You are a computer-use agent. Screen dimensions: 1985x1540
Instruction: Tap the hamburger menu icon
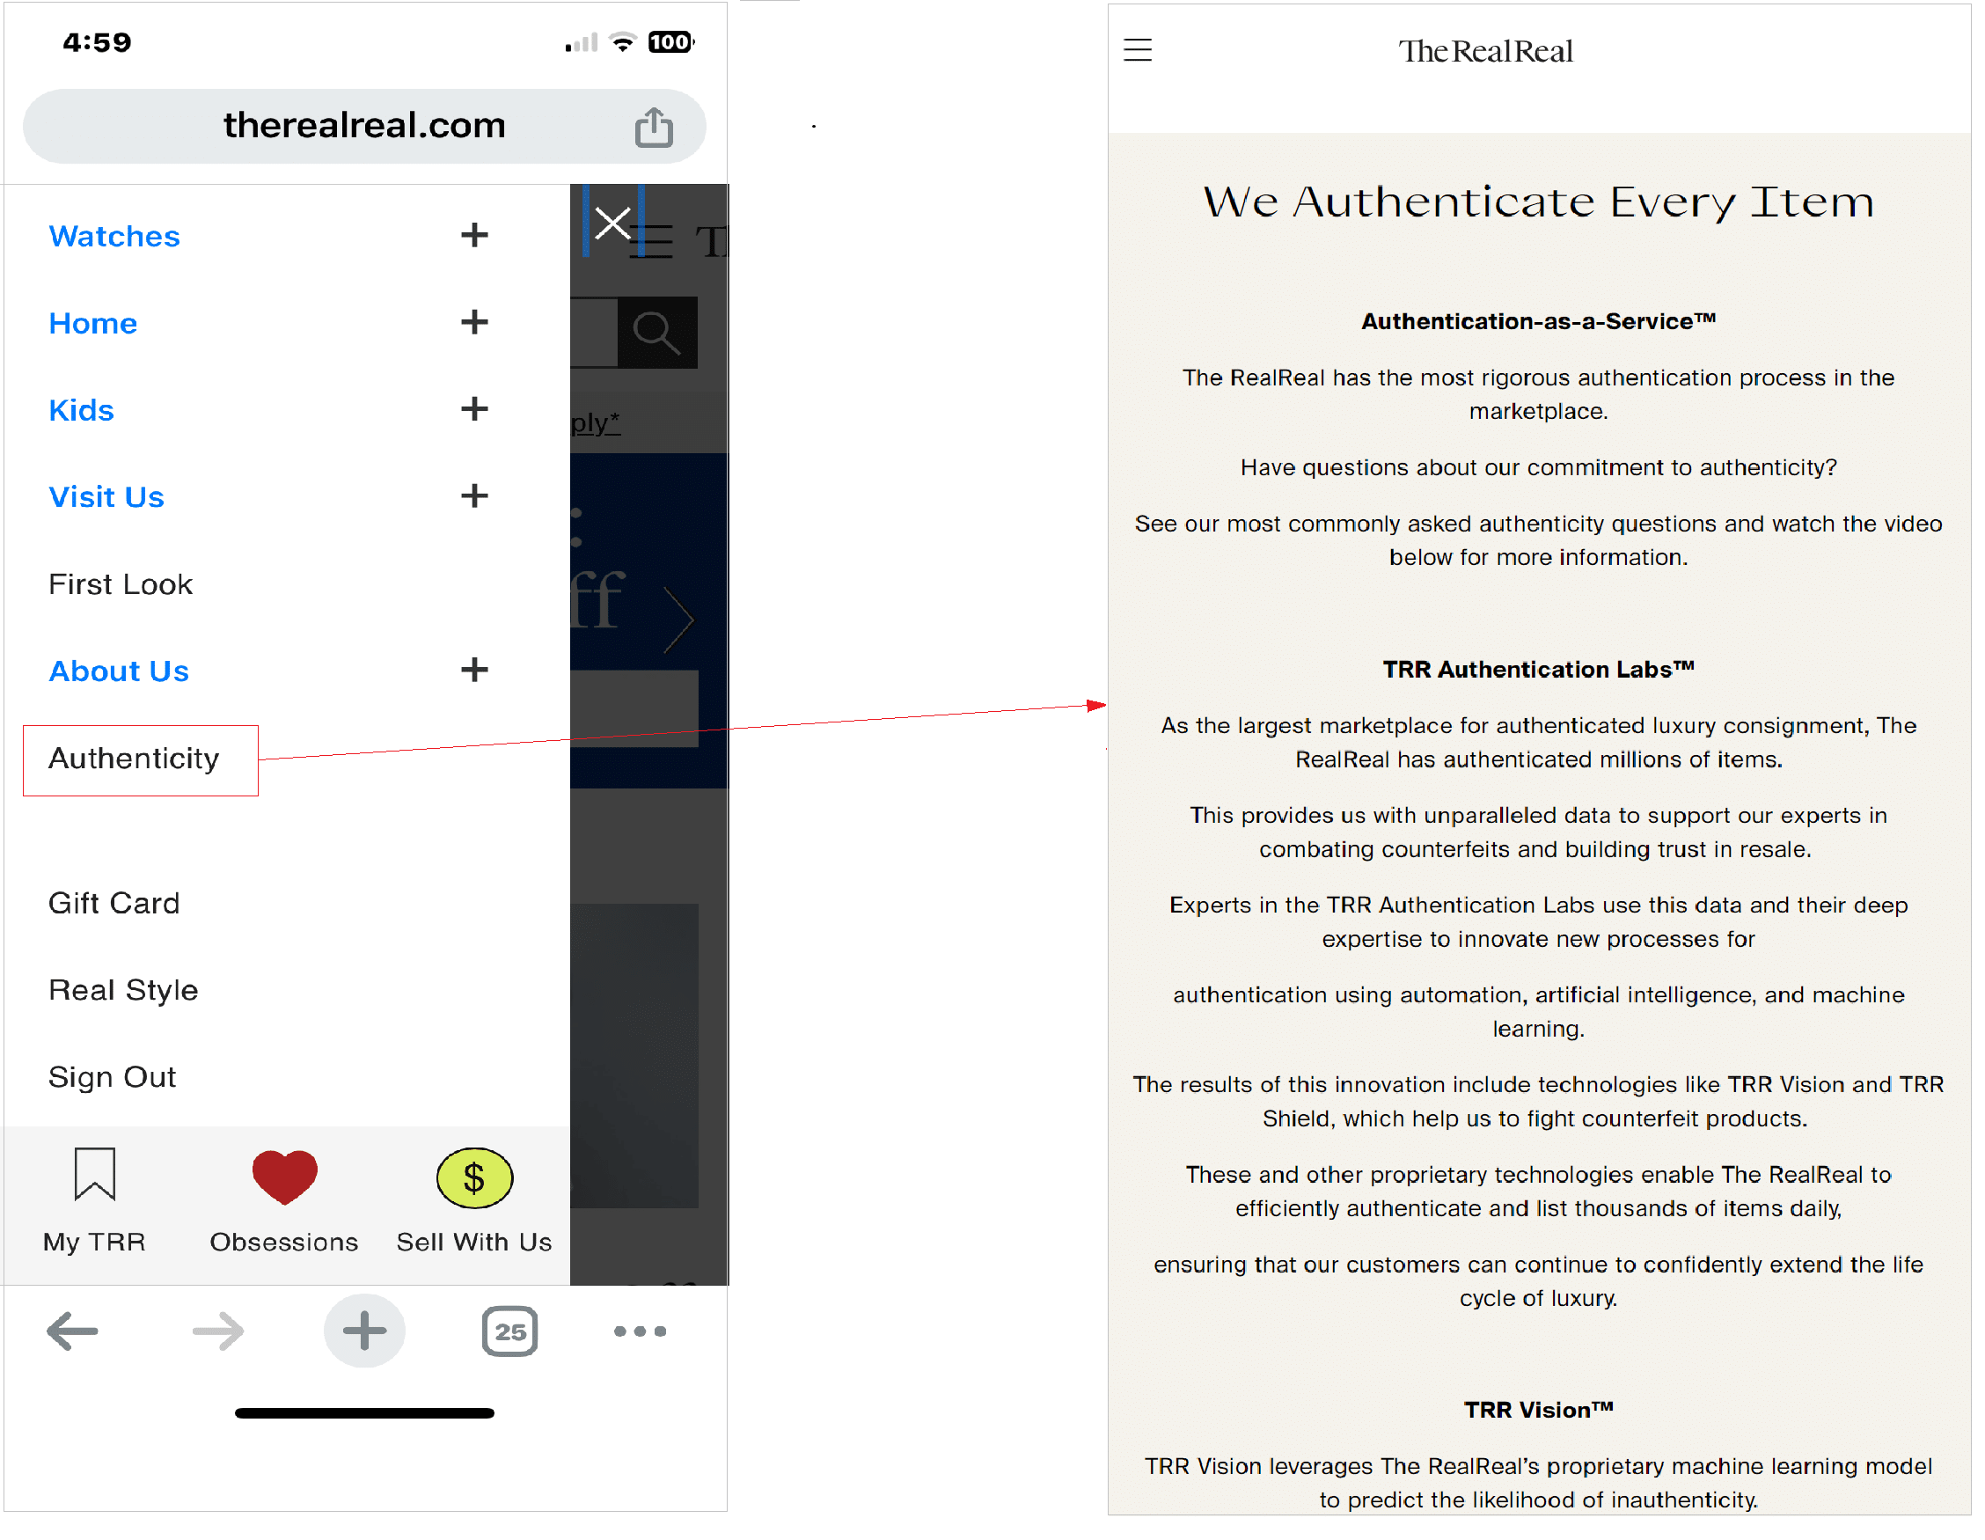1138,52
